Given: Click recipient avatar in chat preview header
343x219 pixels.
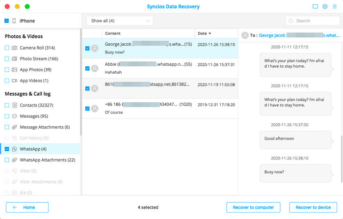Looking at the screenshot, I should pos(245,35).
